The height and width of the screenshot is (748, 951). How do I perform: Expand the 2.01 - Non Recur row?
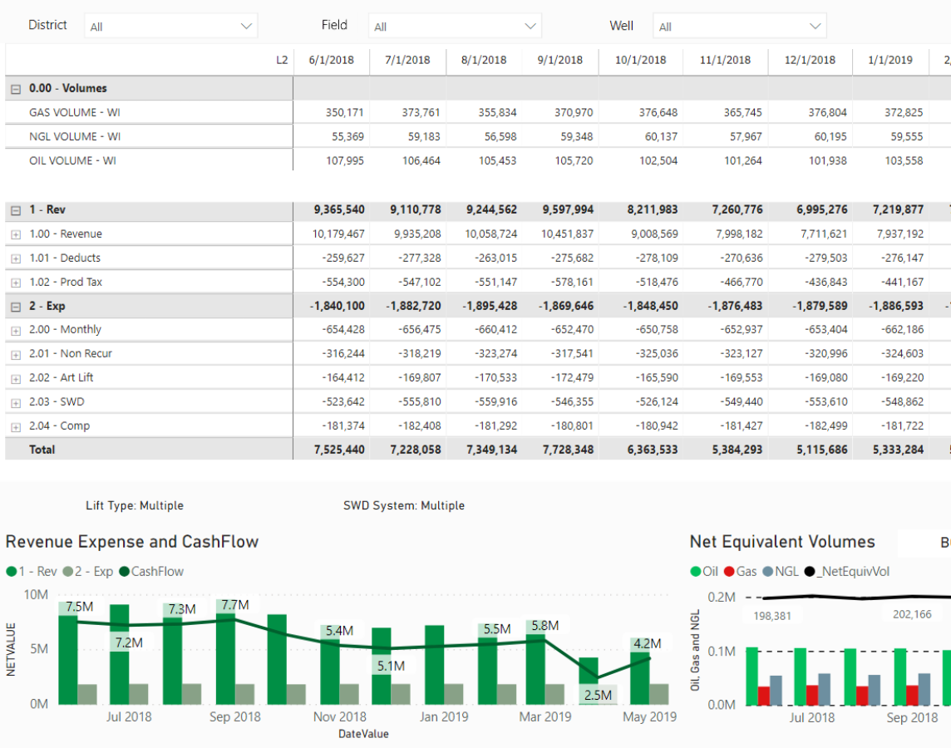click(16, 355)
